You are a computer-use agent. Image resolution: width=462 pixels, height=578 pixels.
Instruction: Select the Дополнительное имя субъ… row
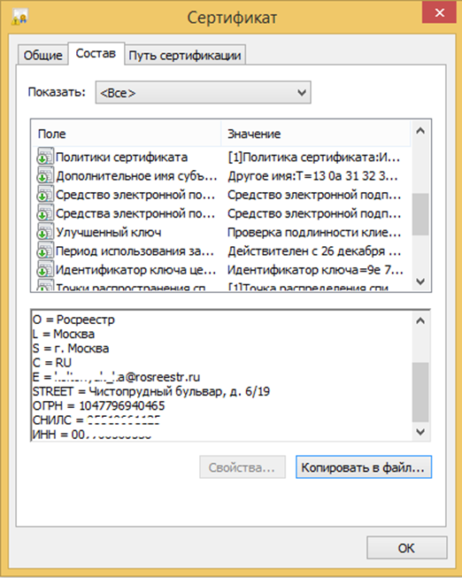pyautogui.click(x=221, y=176)
